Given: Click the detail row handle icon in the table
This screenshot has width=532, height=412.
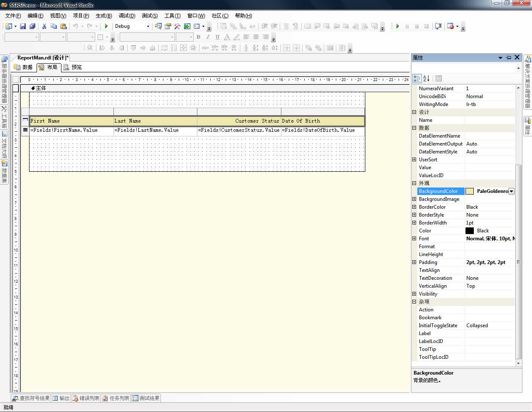Looking at the screenshot, I should [25, 130].
